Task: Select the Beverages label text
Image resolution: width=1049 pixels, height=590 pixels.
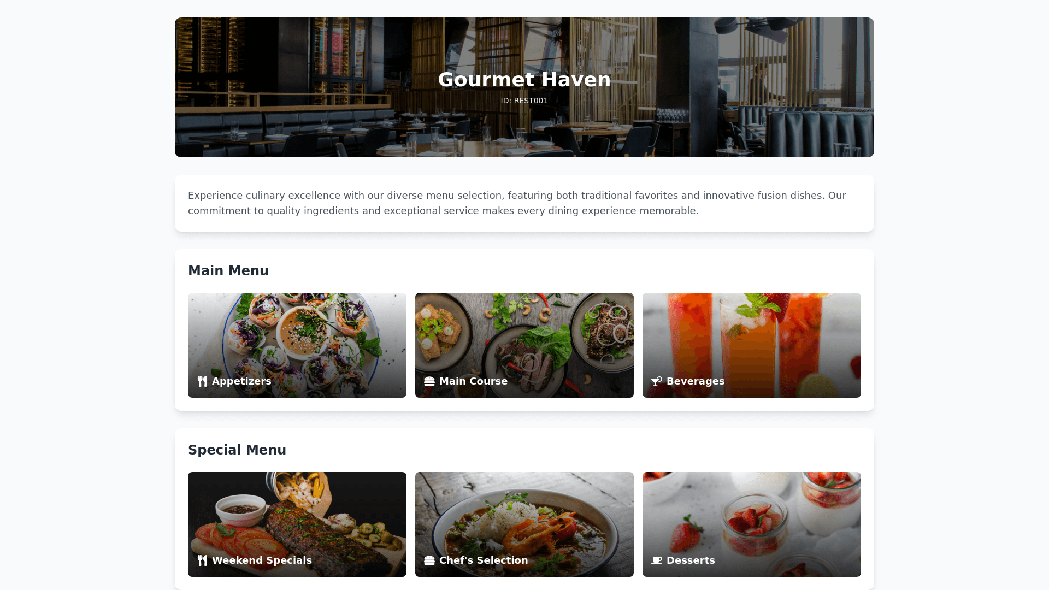Action: pyautogui.click(x=696, y=381)
